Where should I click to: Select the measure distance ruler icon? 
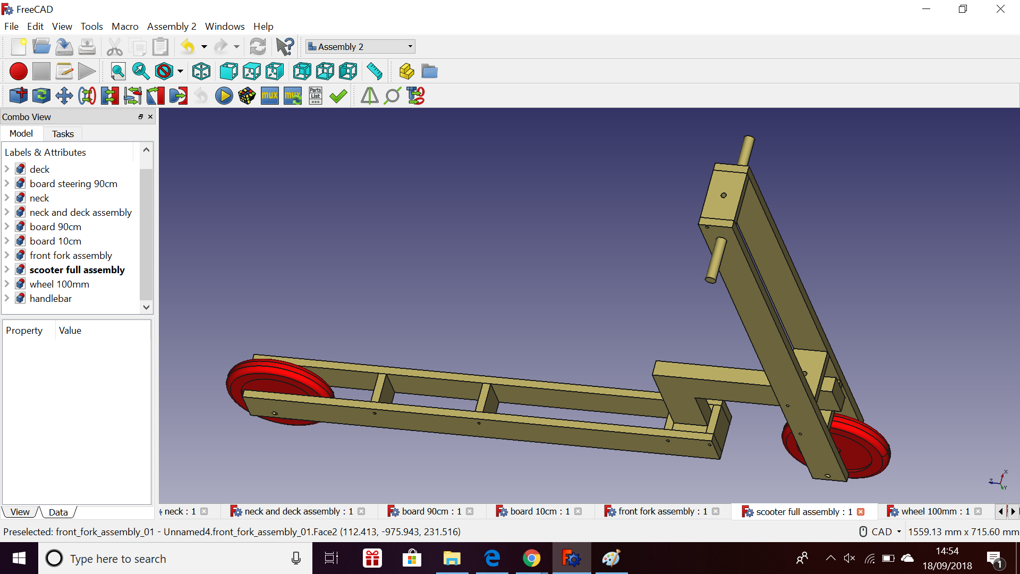375,71
